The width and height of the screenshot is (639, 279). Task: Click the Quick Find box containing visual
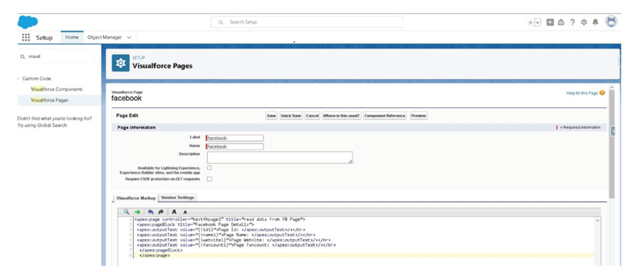56,57
